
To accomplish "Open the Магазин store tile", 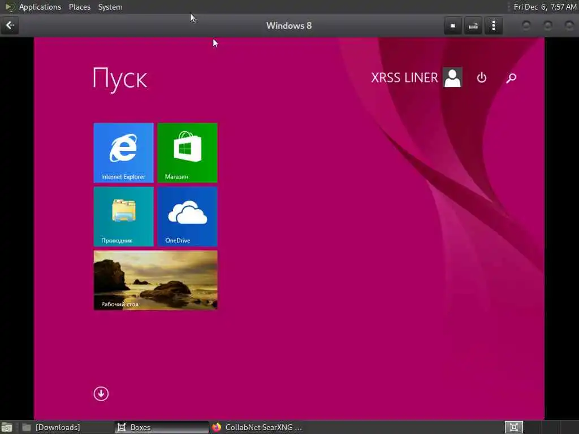I will 187,153.
